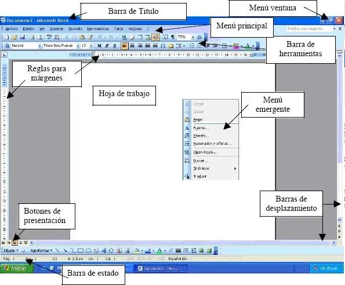Switch to Normal view button
This screenshot has height=285, width=345.
click(3, 243)
